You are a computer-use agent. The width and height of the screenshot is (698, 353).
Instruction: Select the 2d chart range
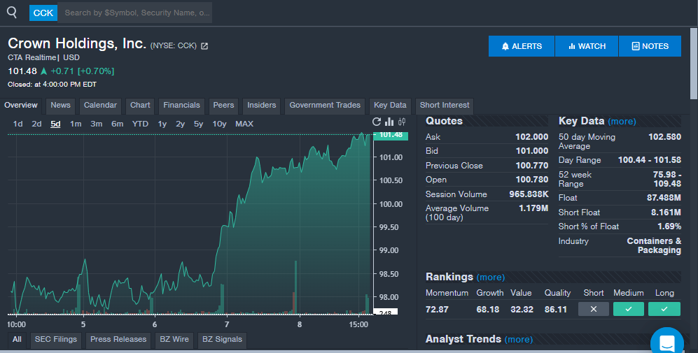click(36, 124)
